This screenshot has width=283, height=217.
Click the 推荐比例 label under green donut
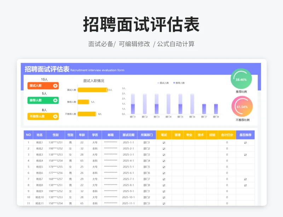tap(241, 92)
